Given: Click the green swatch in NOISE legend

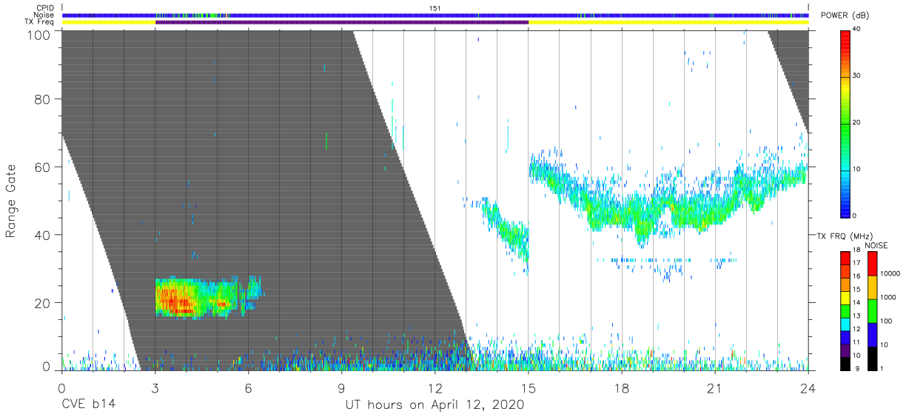Looking at the screenshot, I should click(x=873, y=310).
